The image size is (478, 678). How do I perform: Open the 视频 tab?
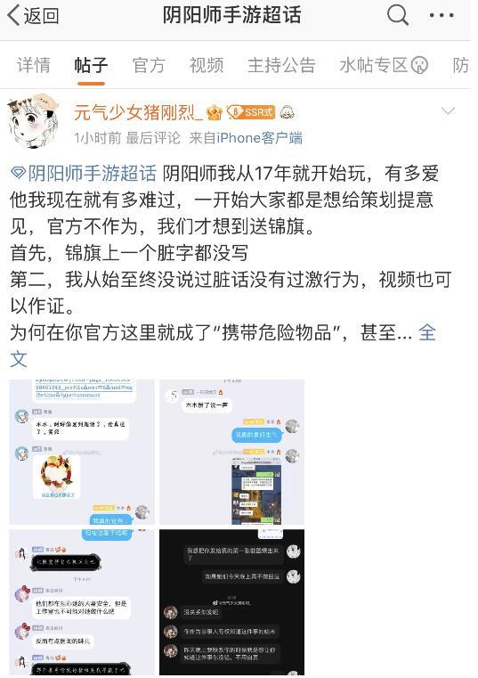[x=207, y=65]
